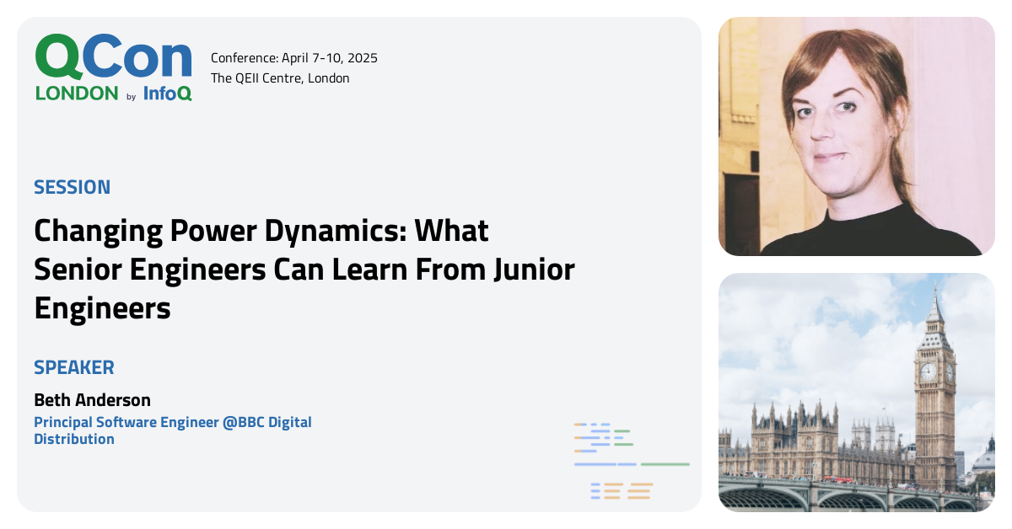Click The QEII Centre, London text

point(281,77)
